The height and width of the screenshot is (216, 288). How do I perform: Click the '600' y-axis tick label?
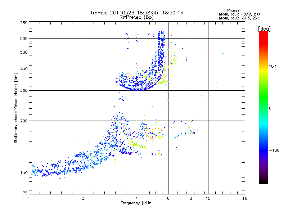click(24, 39)
